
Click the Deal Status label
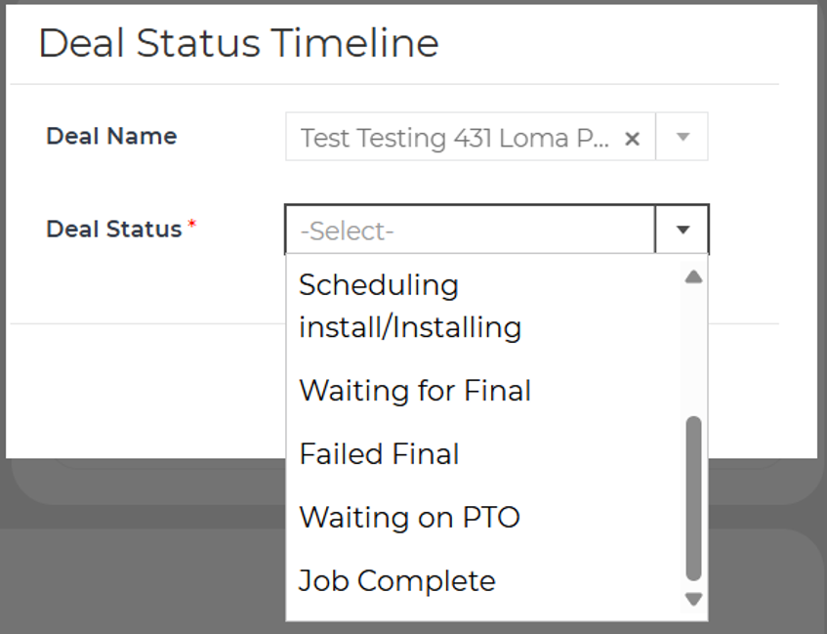(x=114, y=230)
